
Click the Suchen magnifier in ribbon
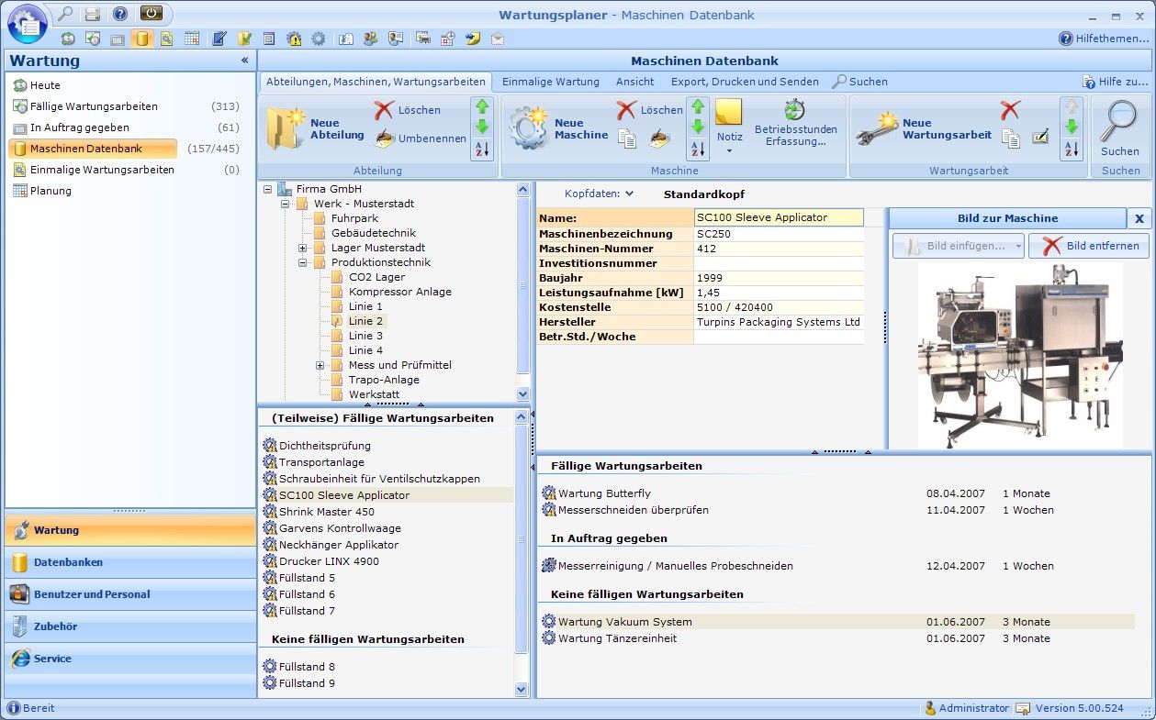1119,129
